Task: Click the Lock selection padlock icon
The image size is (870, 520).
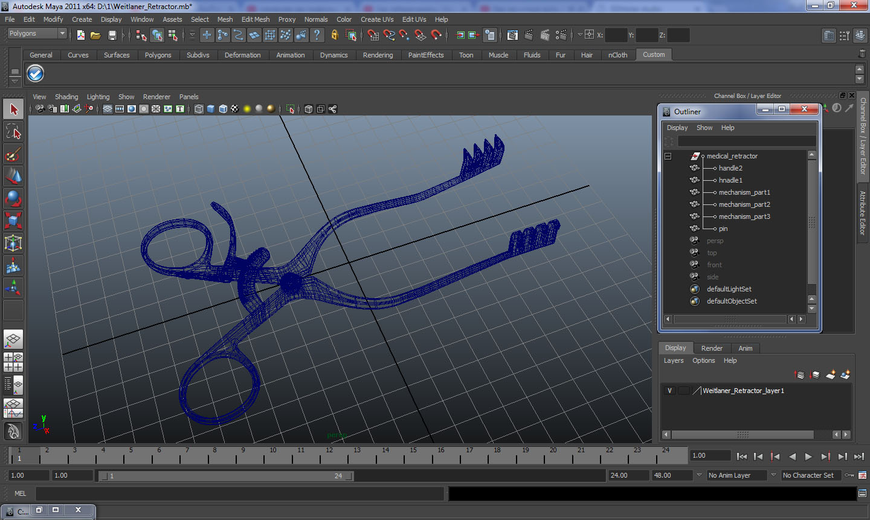Action: 335,35
